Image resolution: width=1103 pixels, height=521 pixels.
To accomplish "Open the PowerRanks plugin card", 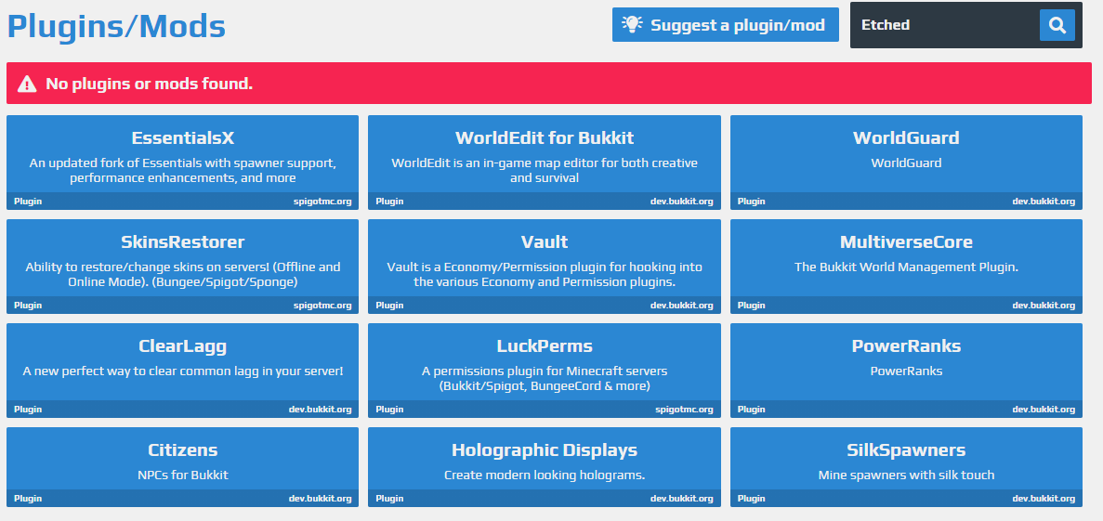I will point(906,371).
